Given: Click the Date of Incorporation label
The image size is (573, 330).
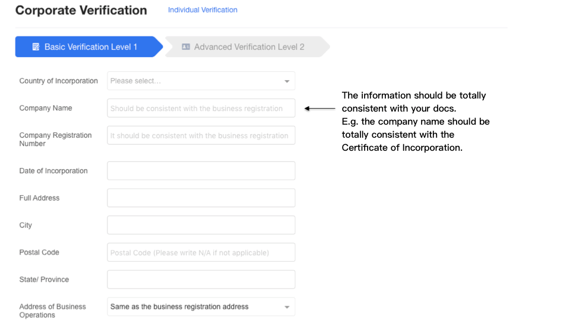Looking at the screenshot, I should (x=53, y=171).
